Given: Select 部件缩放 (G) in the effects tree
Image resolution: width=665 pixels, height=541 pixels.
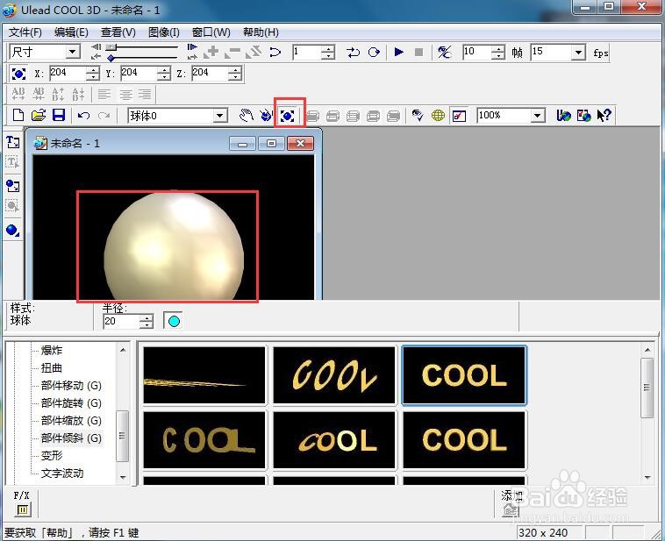Looking at the screenshot, I should [71, 421].
